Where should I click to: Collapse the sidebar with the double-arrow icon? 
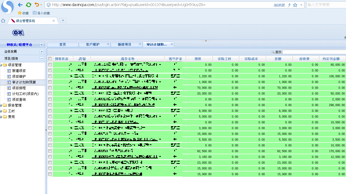click(x=41, y=45)
